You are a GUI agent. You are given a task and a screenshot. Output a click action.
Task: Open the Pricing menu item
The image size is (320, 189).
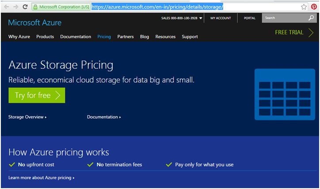104,37
